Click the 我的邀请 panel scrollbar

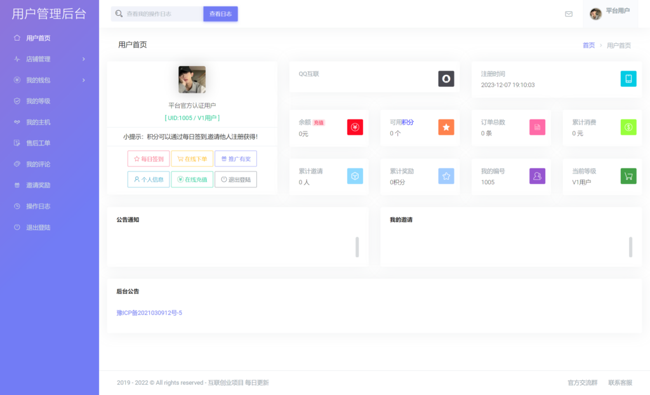pos(630,247)
